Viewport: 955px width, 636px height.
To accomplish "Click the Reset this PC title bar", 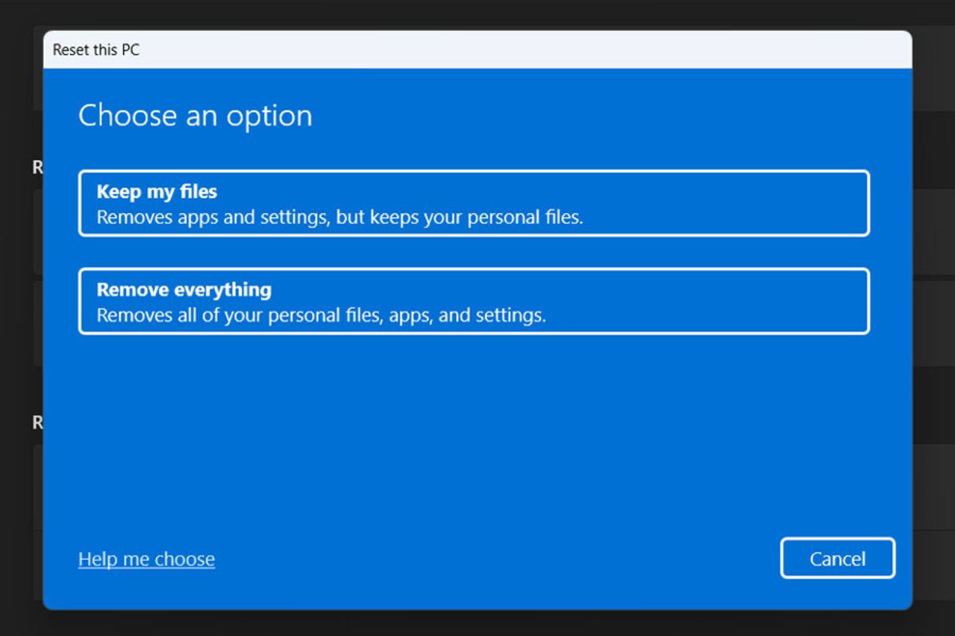I will click(477, 49).
